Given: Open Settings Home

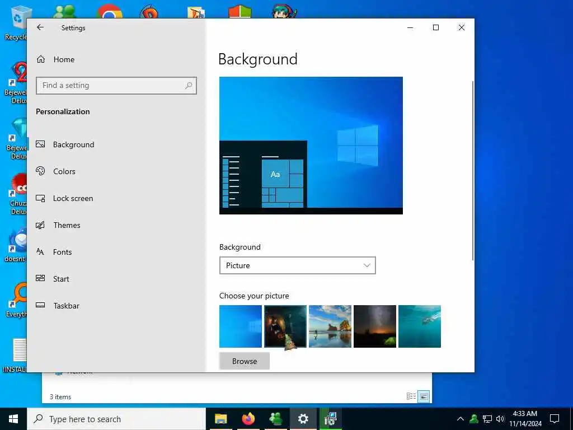Looking at the screenshot, I should [64, 59].
